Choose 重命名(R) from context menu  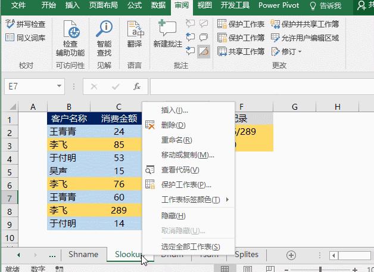coord(188,140)
